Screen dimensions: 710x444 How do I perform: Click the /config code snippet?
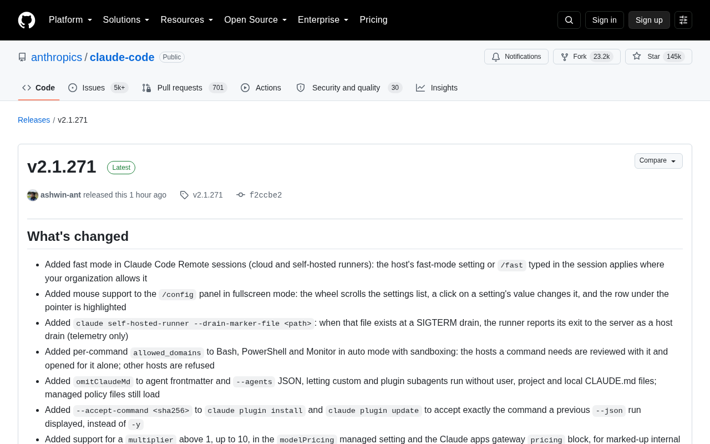pos(177,295)
